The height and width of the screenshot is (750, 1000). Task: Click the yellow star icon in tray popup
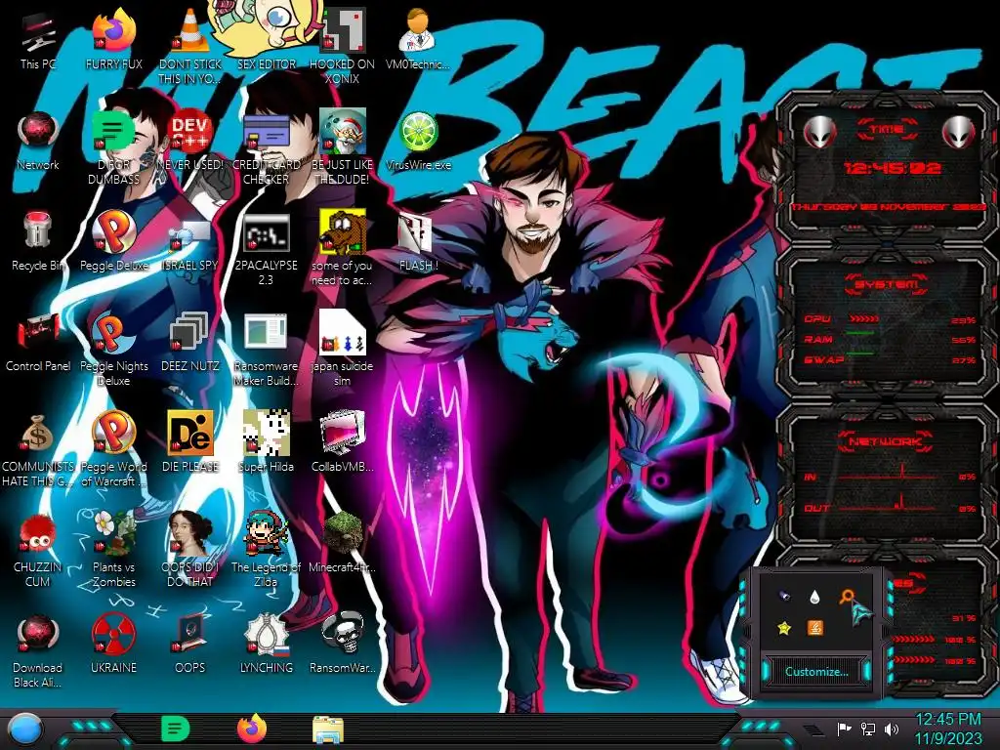pos(784,628)
